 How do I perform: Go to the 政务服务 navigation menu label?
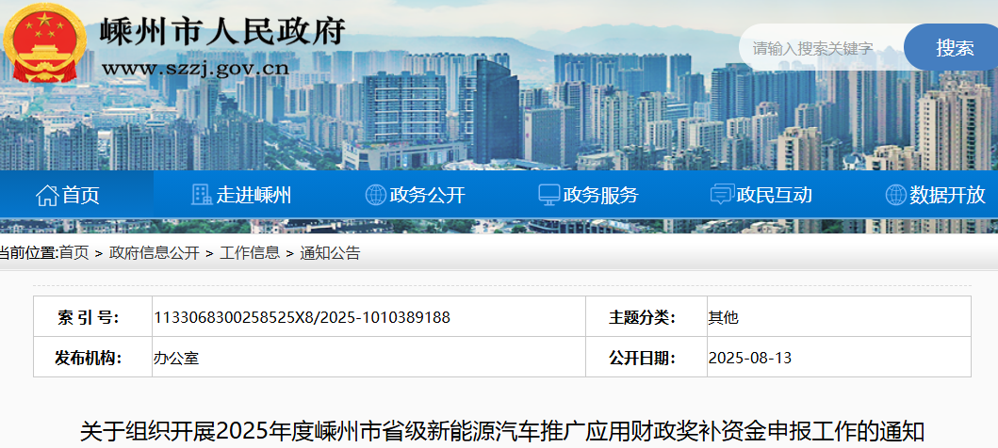[600, 195]
